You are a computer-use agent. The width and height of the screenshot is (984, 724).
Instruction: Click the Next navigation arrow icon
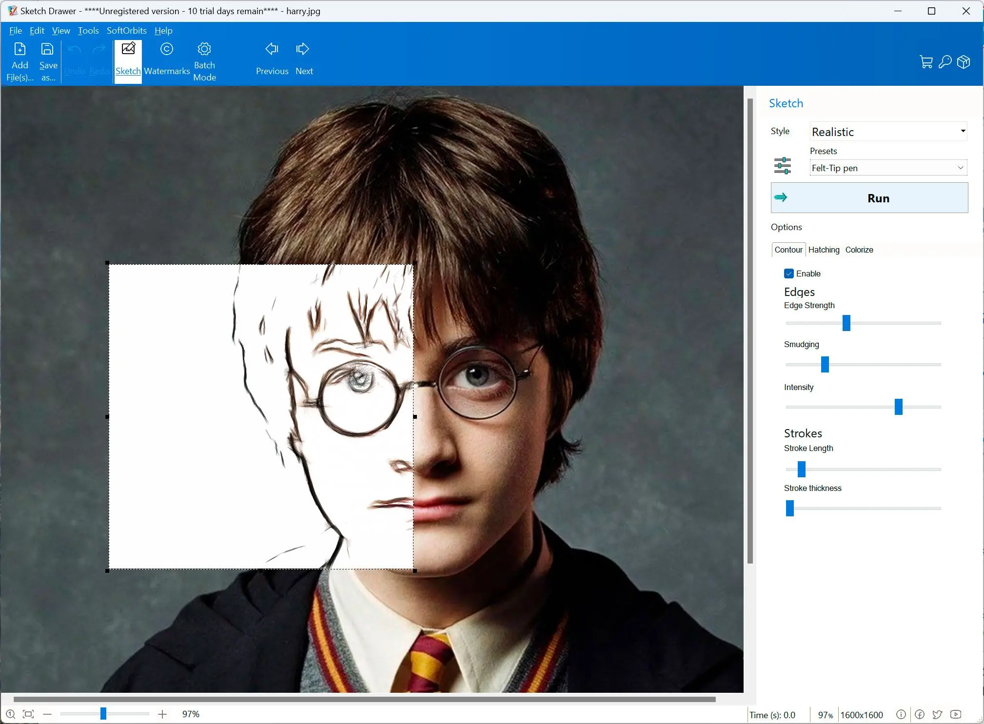pyautogui.click(x=302, y=49)
